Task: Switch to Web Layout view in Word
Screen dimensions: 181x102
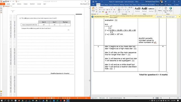Action: click(x=161, y=98)
